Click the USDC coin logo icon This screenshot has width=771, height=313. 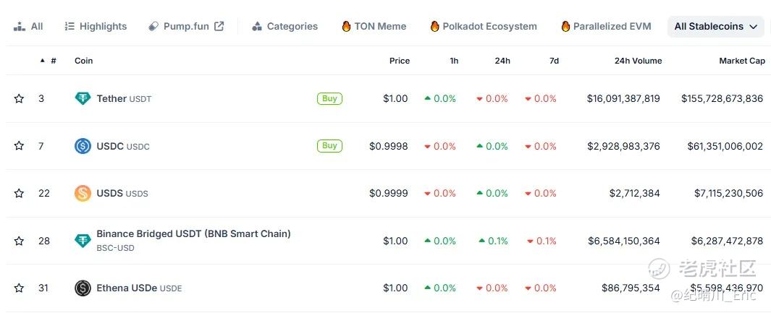(x=83, y=146)
